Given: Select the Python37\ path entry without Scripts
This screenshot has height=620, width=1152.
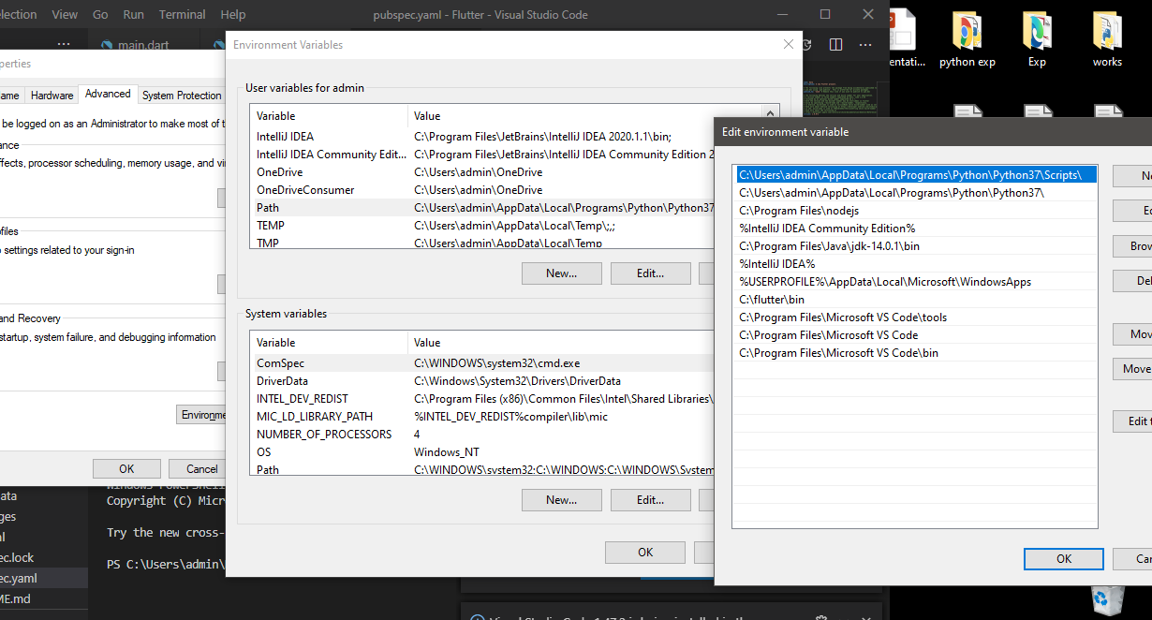Looking at the screenshot, I should coord(916,193).
